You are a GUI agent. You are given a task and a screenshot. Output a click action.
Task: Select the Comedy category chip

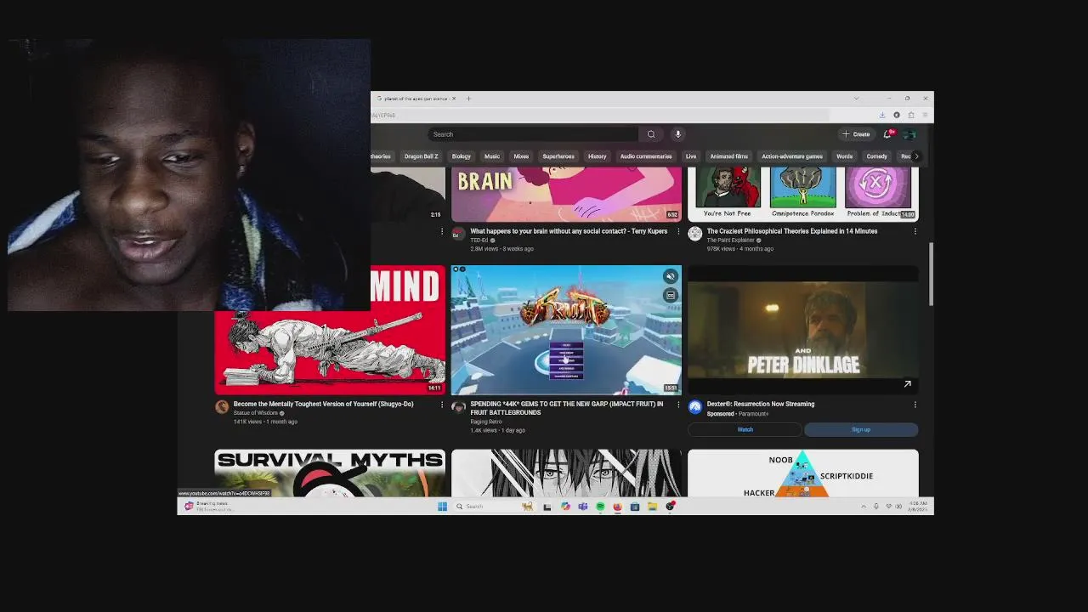[876, 156]
